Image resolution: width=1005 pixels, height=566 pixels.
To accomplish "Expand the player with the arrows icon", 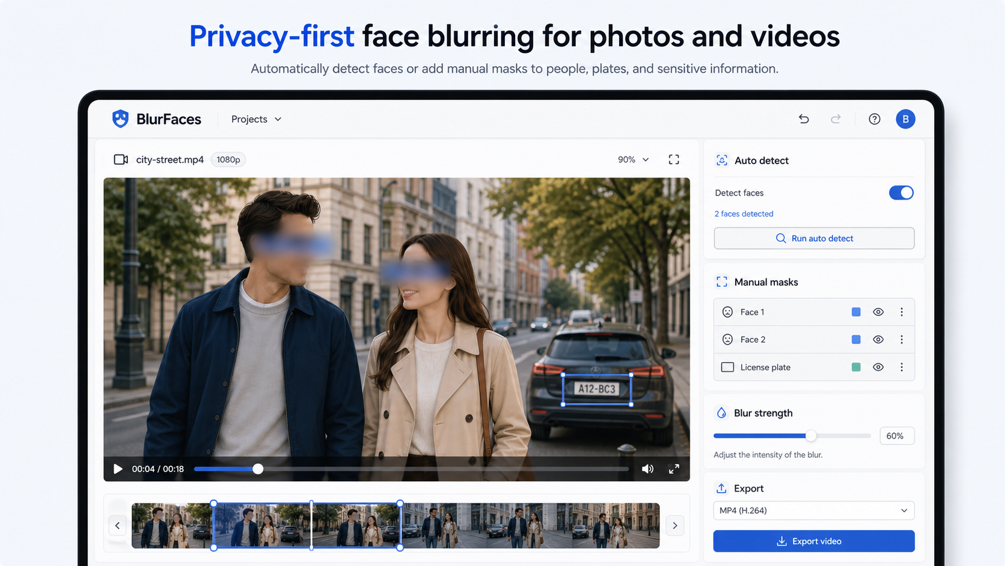I will click(674, 469).
